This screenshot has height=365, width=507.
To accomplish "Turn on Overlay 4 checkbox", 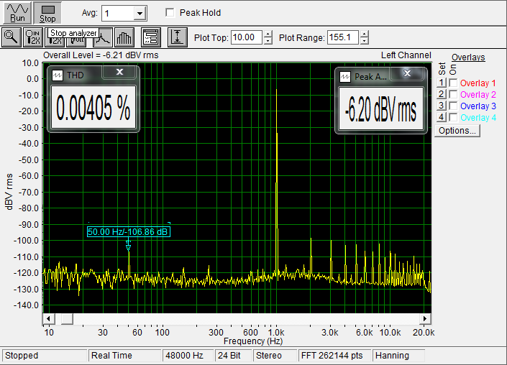I will pyautogui.click(x=453, y=117).
